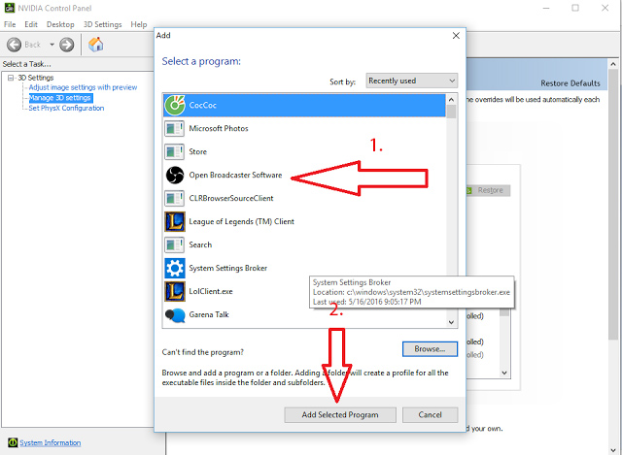
Task: Select the Open Broadcaster Software icon
Action: point(175,175)
